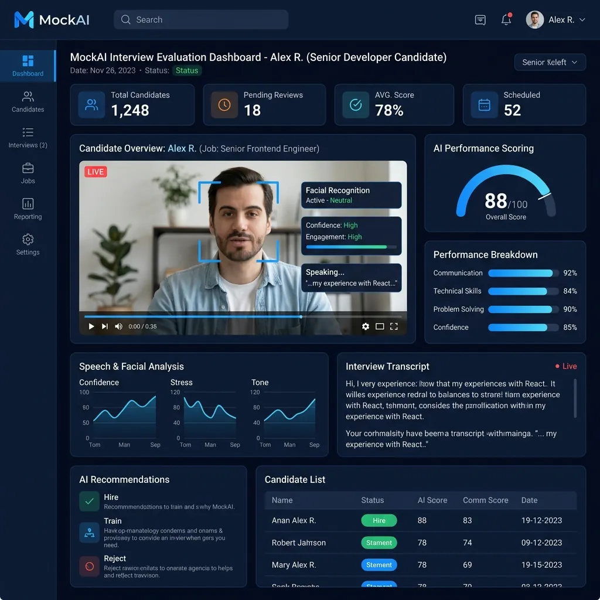The width and height of the screenshot is (600, 600).
Task: Click Robert Jahnson's Stament status badge
Action: [379, 543]
